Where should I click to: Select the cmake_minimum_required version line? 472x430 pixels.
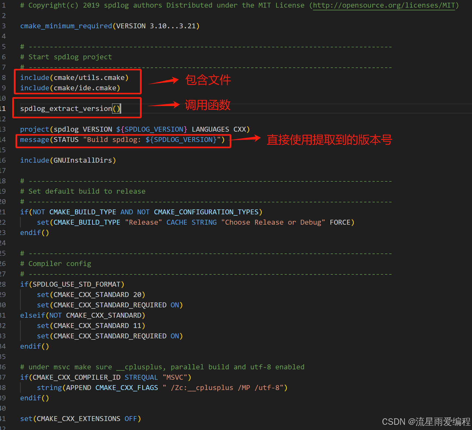pyautogui.click(x=110, y=26)
